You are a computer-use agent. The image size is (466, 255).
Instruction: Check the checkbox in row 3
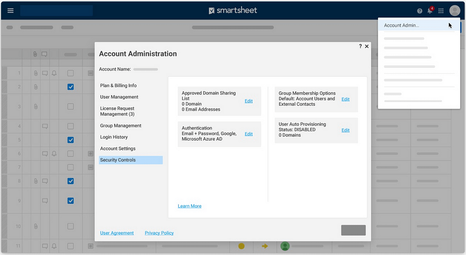click(x=70, y=106)
